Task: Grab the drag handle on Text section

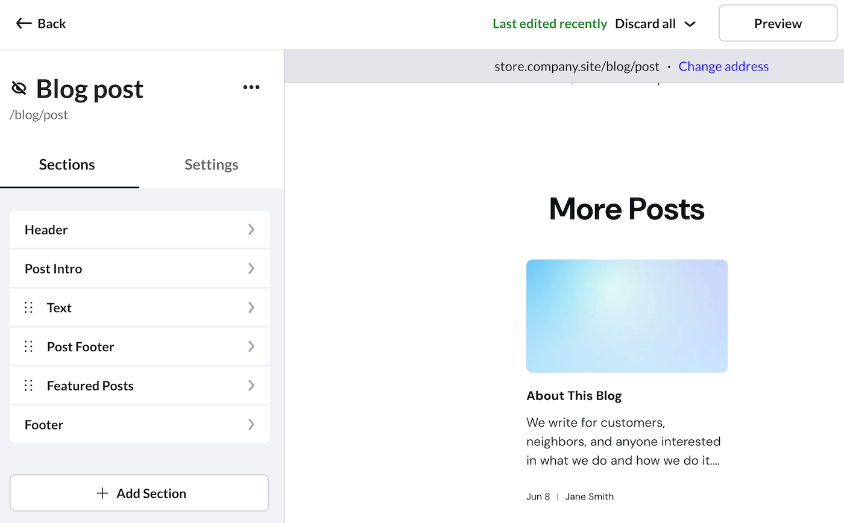Action: point(28,308)
